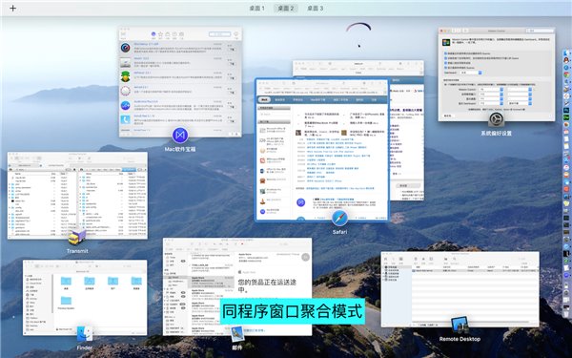This screenshot has height=358, width=572.
Task: Select the Finder window thumbnail with folders
Action: coord(85,298)
